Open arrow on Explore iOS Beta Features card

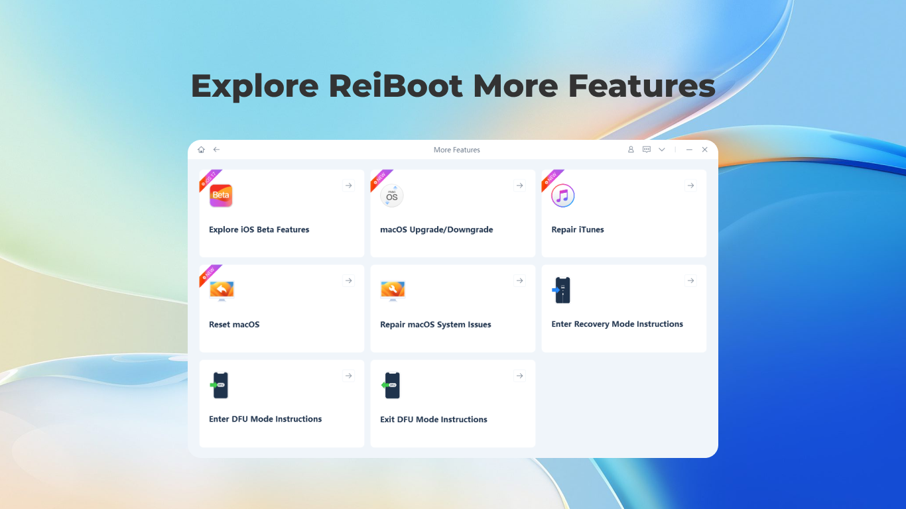point(348,186)
